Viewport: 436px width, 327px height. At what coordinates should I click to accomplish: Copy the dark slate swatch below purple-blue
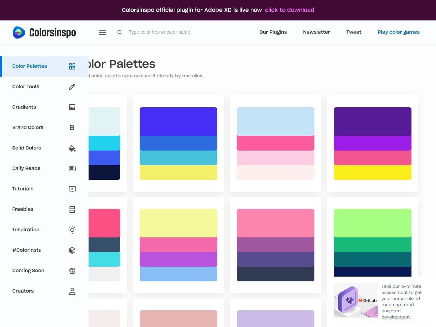point(276,274)
